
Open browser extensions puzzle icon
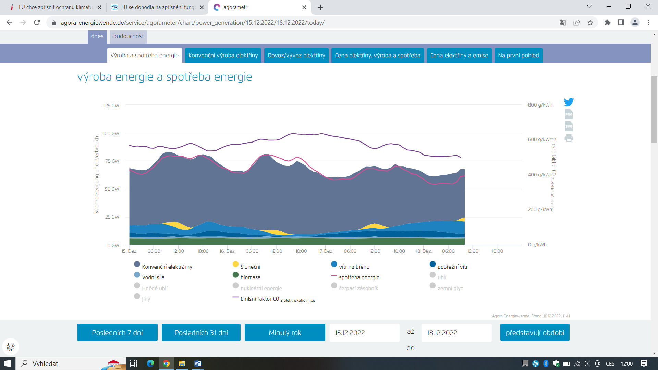click(607, 23)
